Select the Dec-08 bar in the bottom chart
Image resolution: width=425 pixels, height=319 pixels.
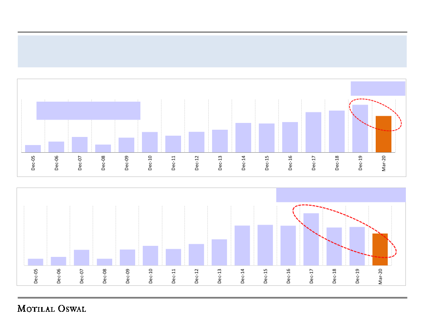point(105,262)
